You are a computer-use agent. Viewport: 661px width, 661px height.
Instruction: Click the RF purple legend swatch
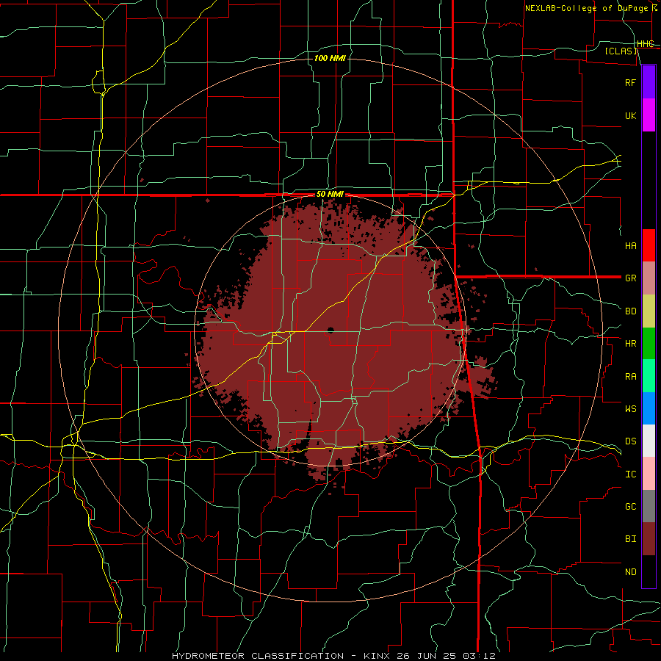649,82
